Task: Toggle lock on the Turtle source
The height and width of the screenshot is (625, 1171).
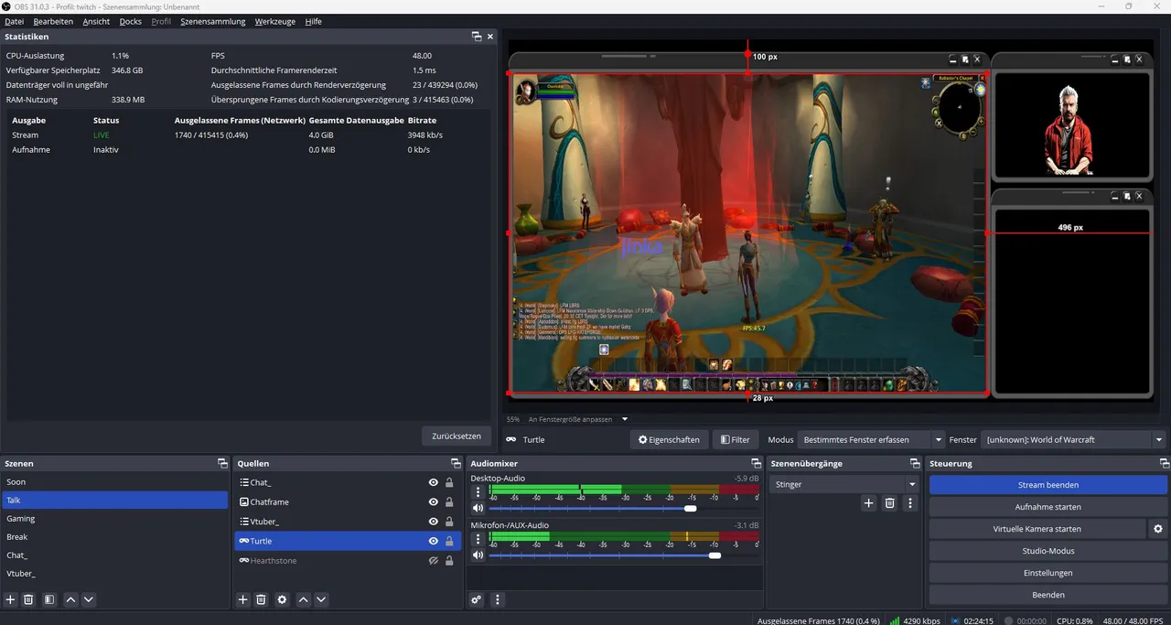Action: pos(449,541)
